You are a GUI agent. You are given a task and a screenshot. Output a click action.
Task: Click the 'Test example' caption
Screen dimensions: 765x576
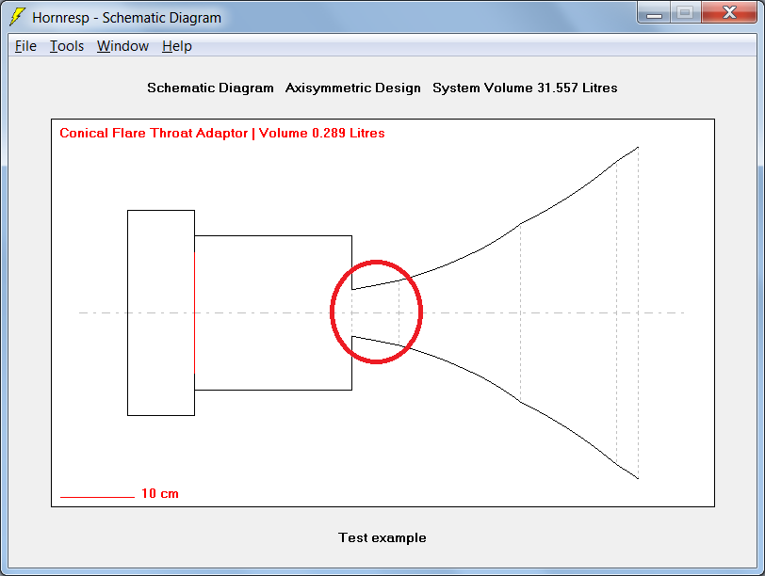[382, 537]
